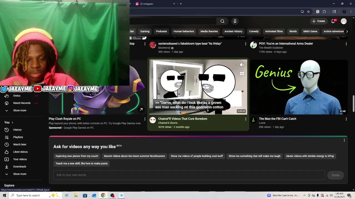The height and width of the screenshot is (199, 355).
Task: Open the YouTube account avatar menu
Action: coord(344,21)
